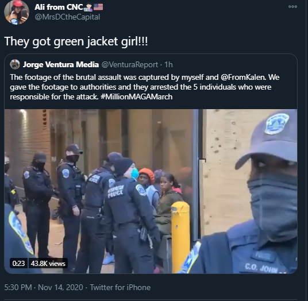Click the Twitter for iPhone source link
Screen dimensions: 308x301
[120, 287]
